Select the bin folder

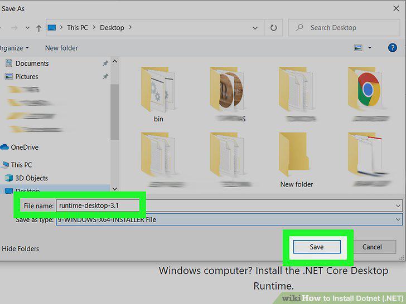pyautogui.click(x=158, y=94)
